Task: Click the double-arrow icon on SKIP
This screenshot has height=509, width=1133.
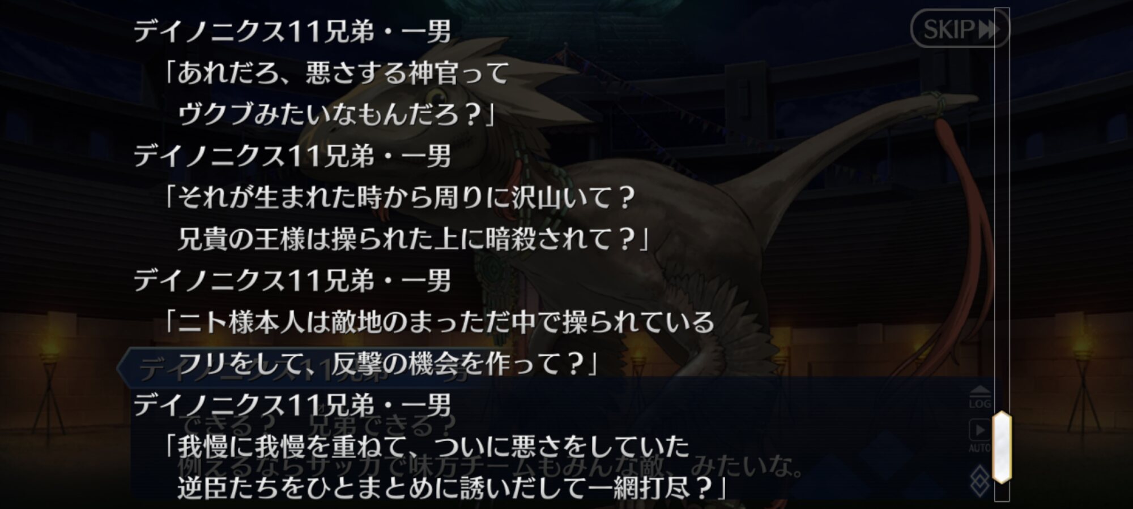Action: click(x=988, y=29)
